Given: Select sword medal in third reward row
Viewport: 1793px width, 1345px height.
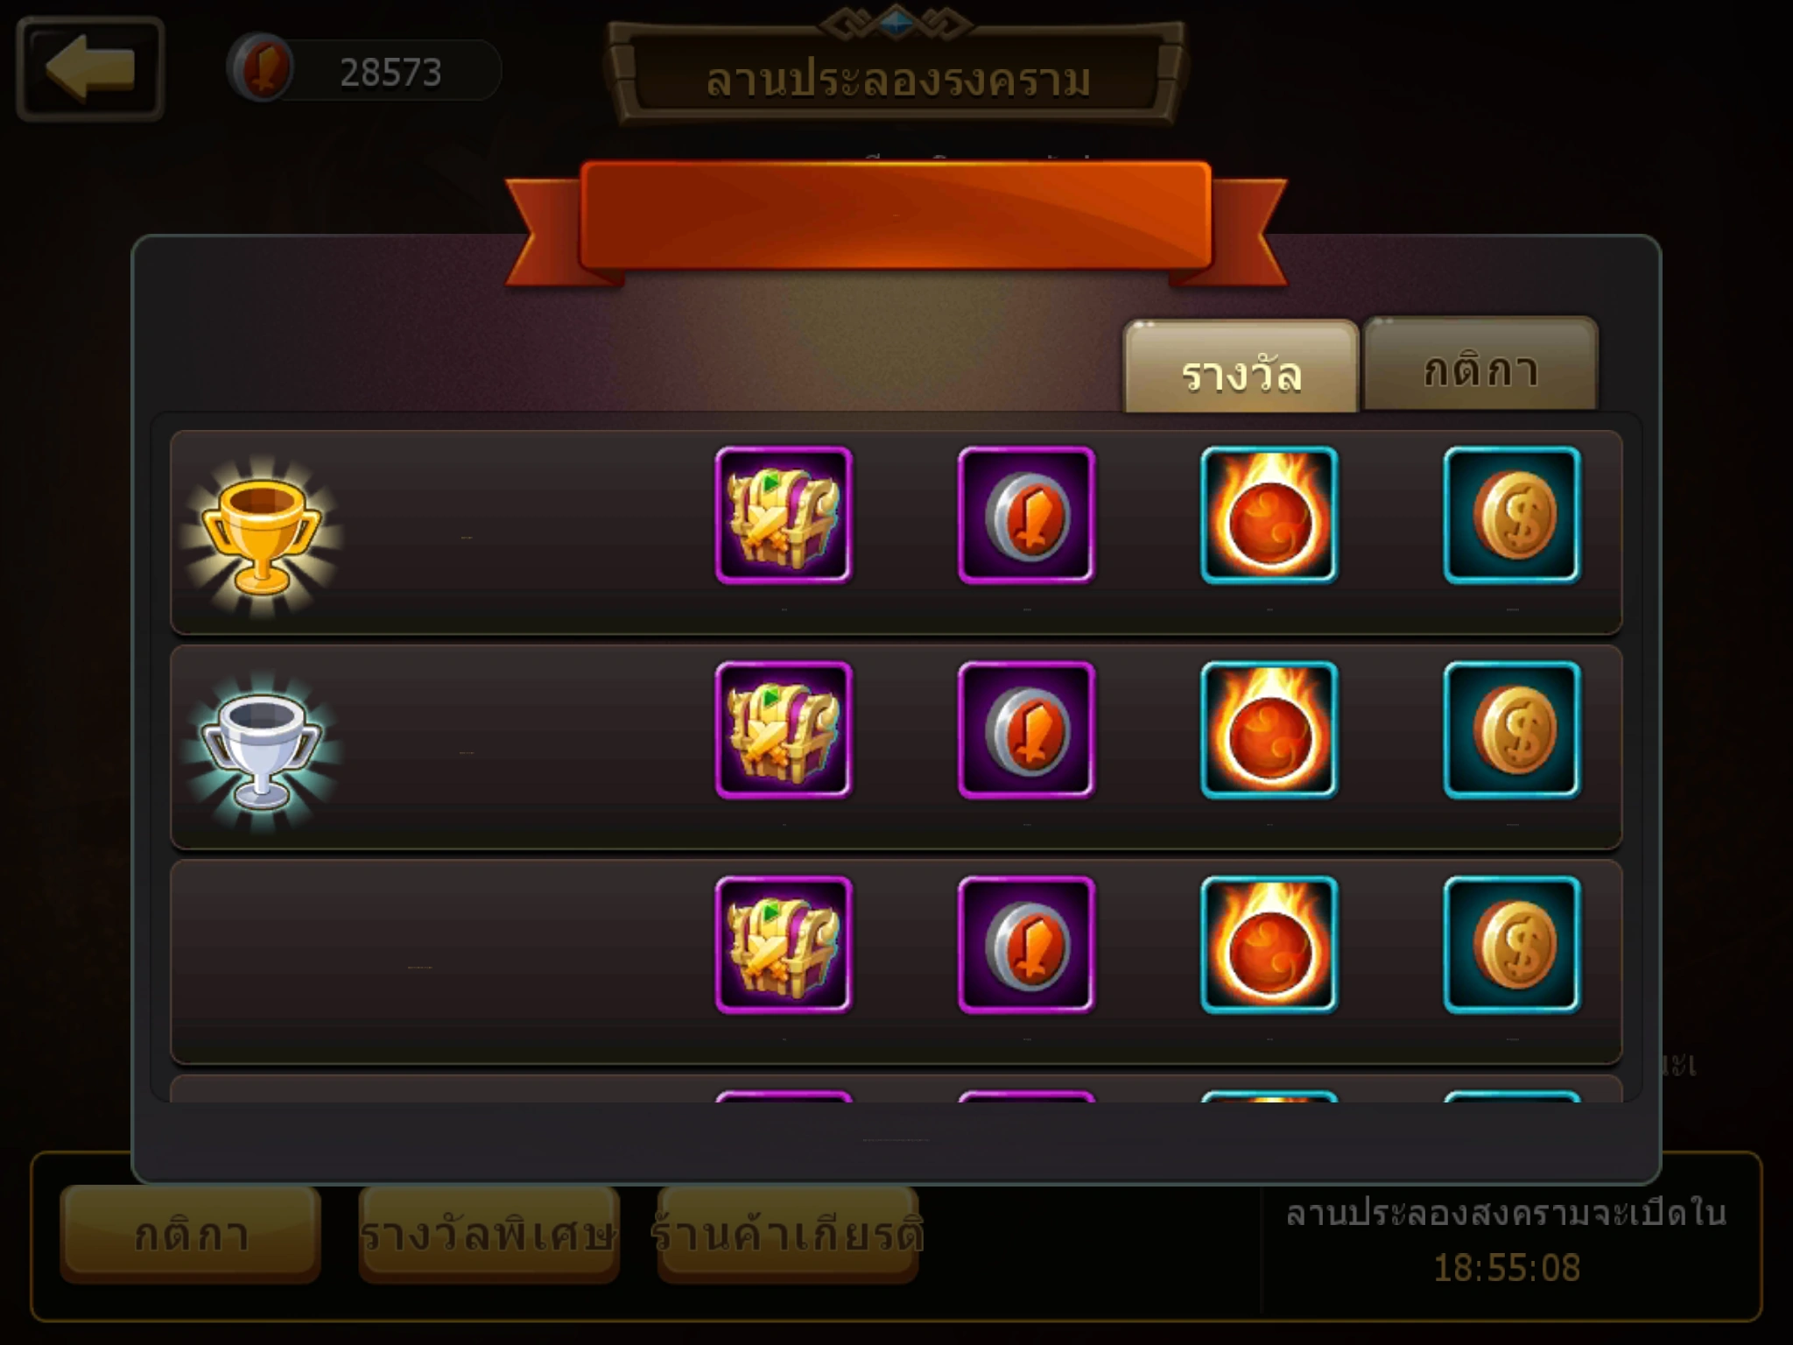Looking at the screenshot, I should point(1026,945).
